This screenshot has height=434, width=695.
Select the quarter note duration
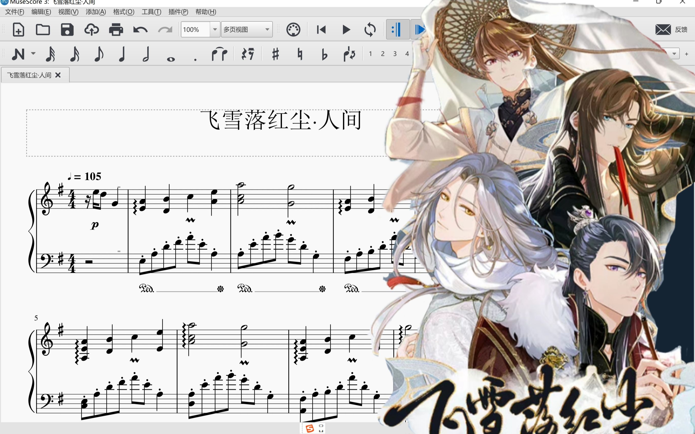click(122, 54)
